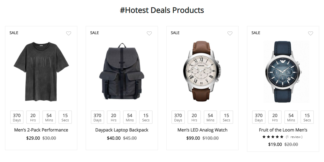Add the Men's 2-Pack Performance shirt to wishlist
Viewport: 324px width, 162px height.
69,33
